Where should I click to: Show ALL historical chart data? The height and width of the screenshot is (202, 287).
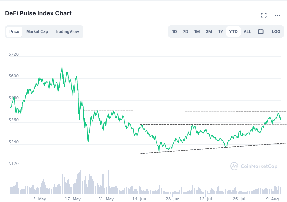247,31
